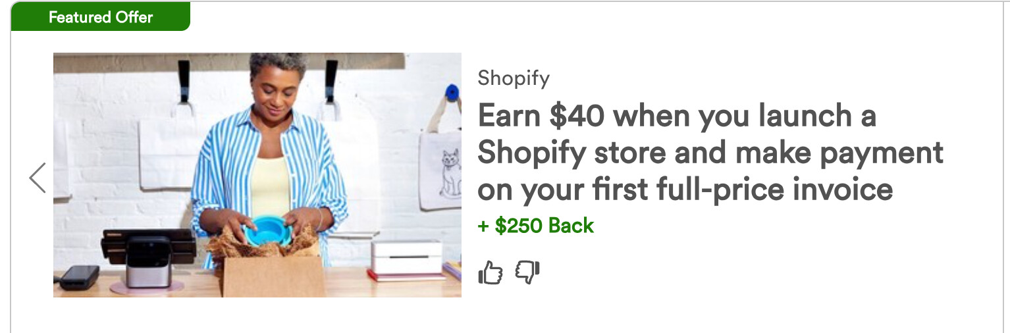Viewport: 1010px width, 333px height.
Task: Click the thumbs up icon
Action: pyautogui.click(x=490, y=272)
